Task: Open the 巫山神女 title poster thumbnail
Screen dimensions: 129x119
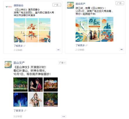Action: (94, 23)
